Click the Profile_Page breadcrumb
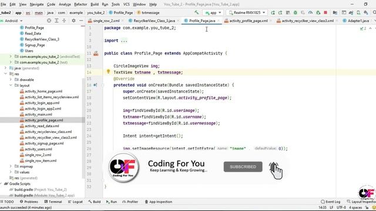Image resolution: width=376 pixels, height=211 pixels. pos(120,13)
